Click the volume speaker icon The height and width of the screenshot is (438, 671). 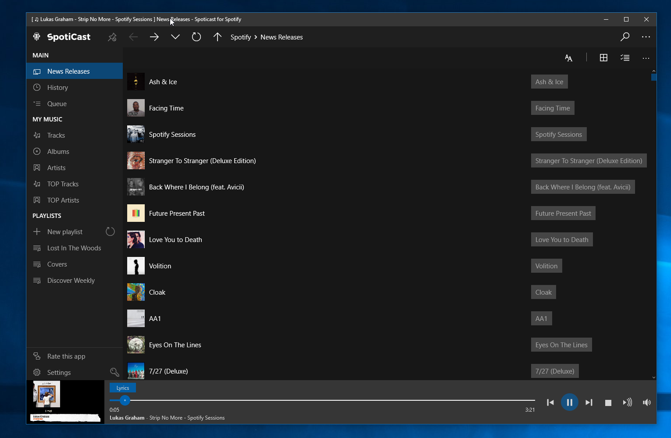tap(647, 402)
